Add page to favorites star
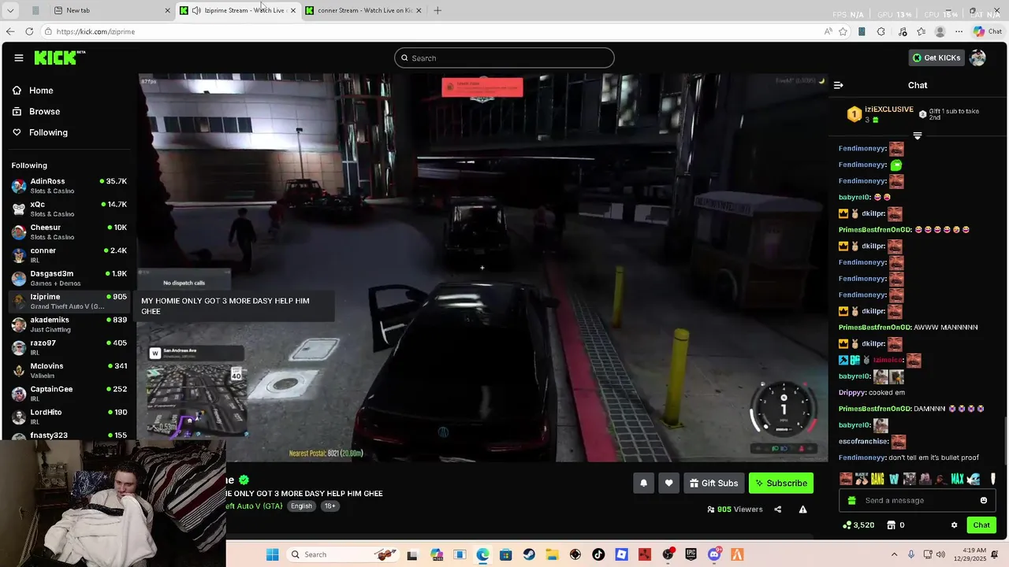Image resolution: width=1009 pixels, height=567 pixels. (x=843, y=31)
